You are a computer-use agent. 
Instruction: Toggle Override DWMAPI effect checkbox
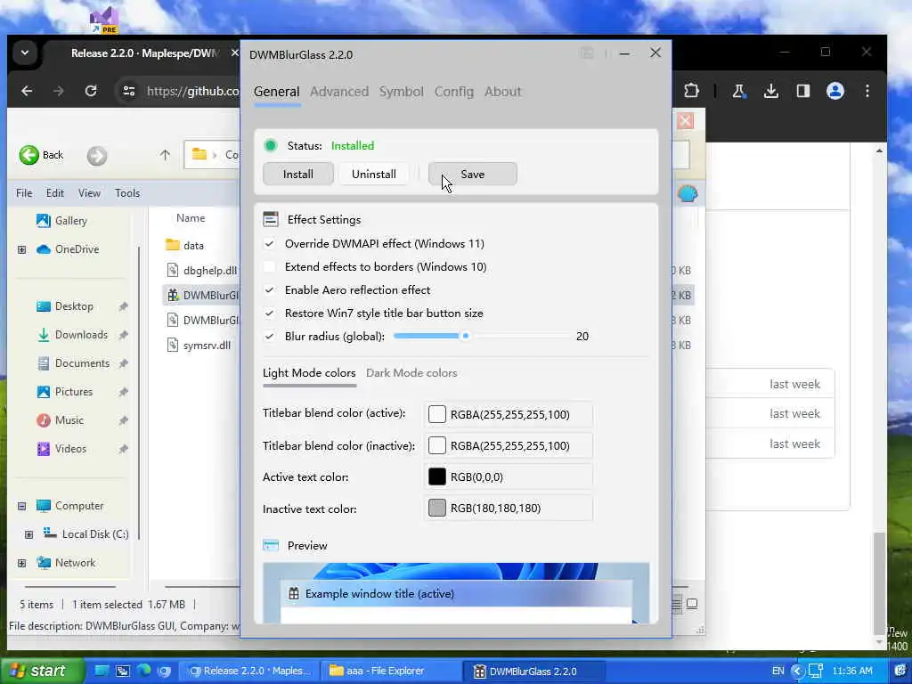pyautogui.click(x=269, y=244)
